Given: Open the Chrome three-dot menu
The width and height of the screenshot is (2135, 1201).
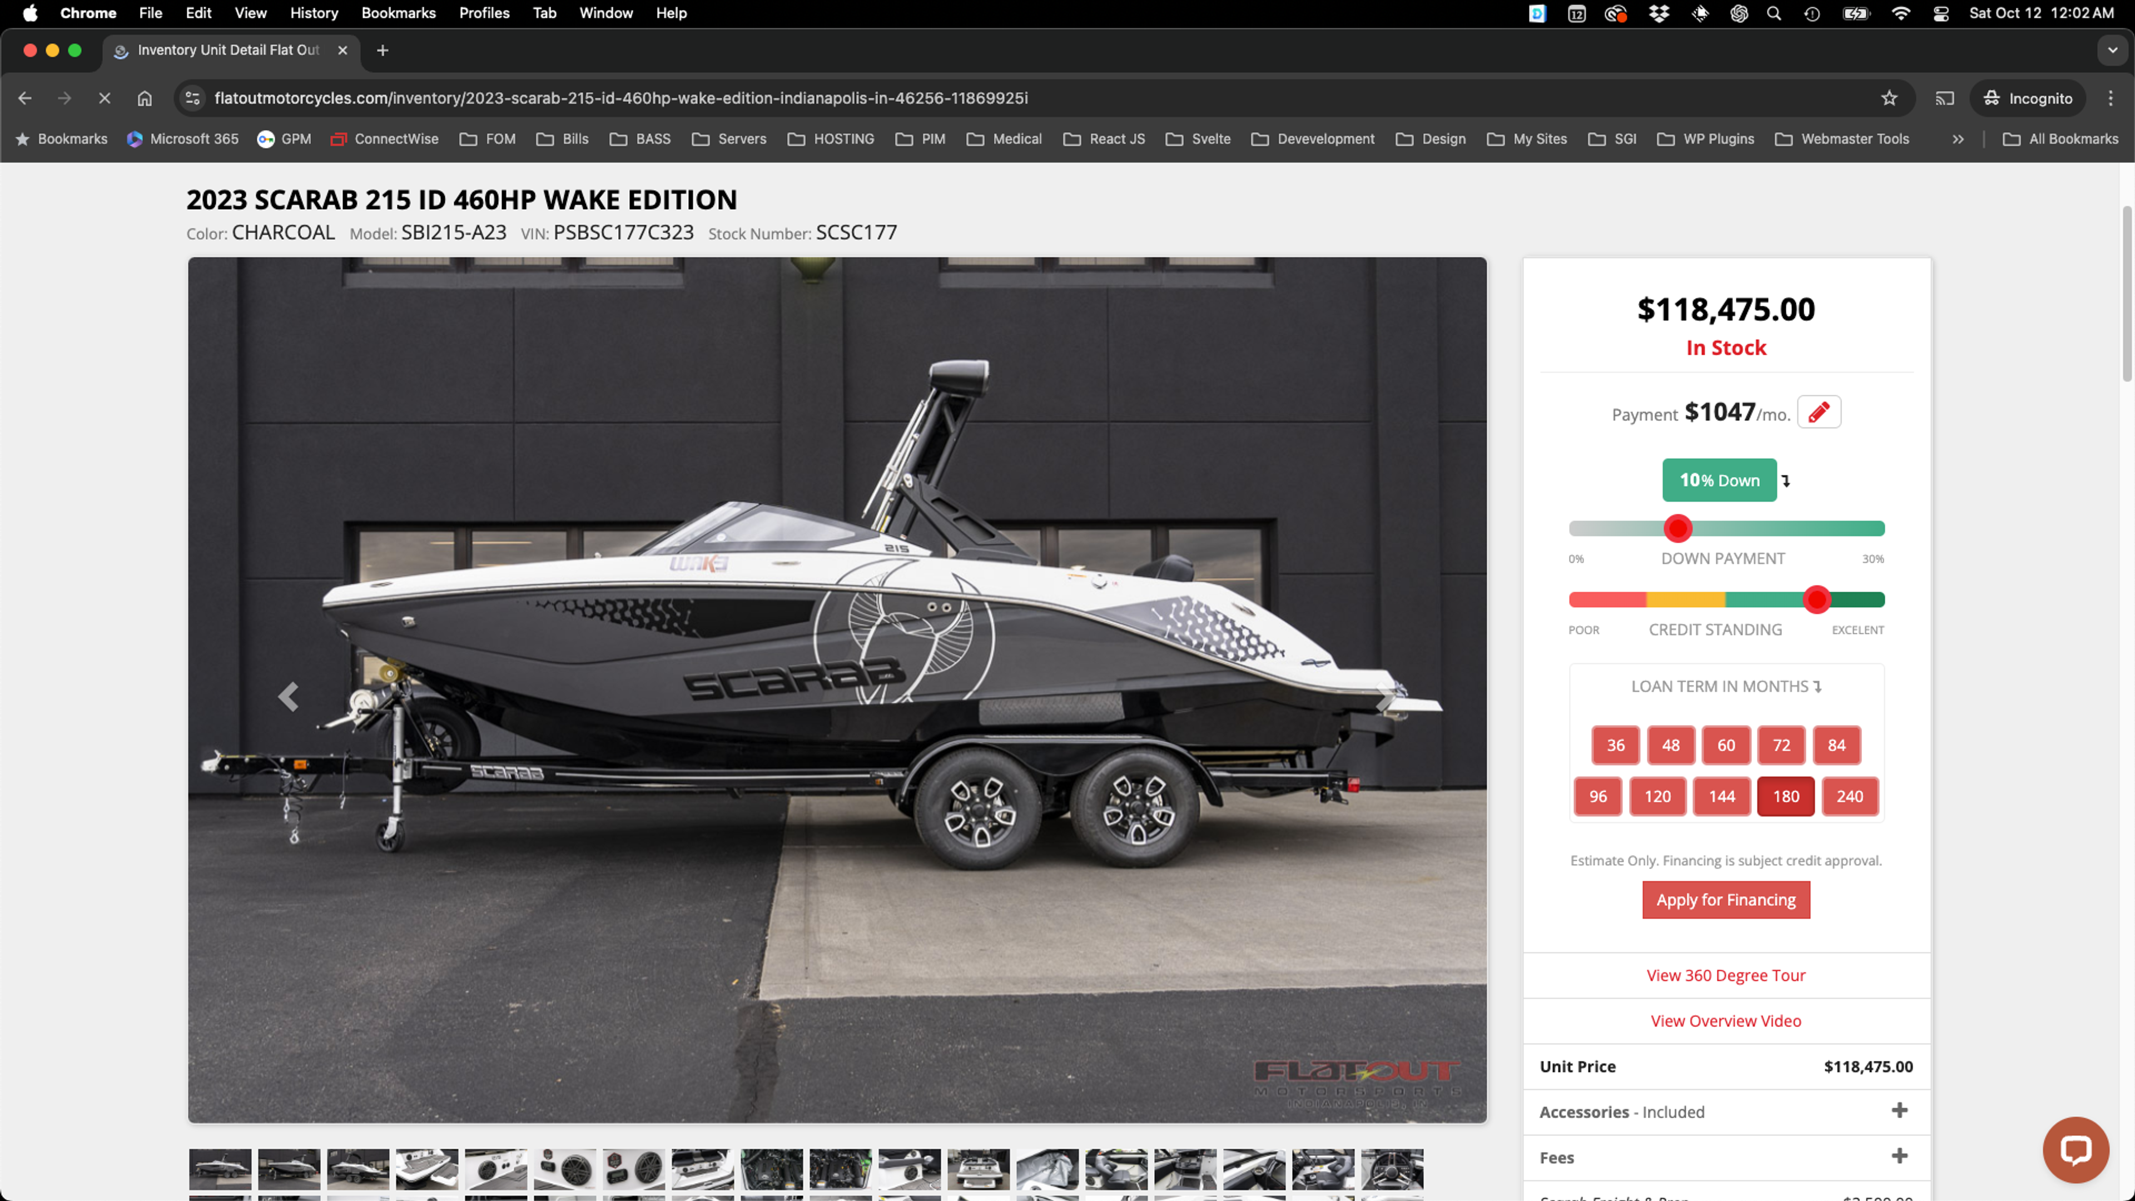Looking at the screenshot, I should (x=2110, y=98).
